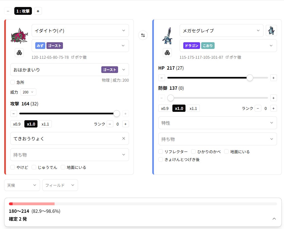Click the HP slider handle
Image resolution: width=284 pixels, height=229 pixels.
click(250, 78)
